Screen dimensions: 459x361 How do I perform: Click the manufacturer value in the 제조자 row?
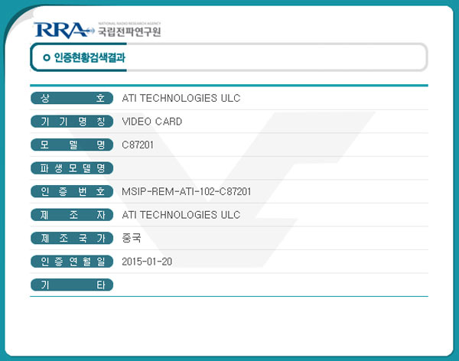pyautogui.click(x=181, y=215)
